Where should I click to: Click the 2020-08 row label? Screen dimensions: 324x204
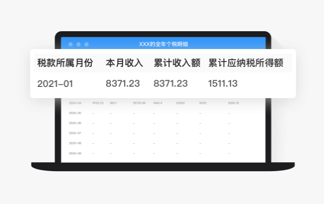(x=75, y=143)
